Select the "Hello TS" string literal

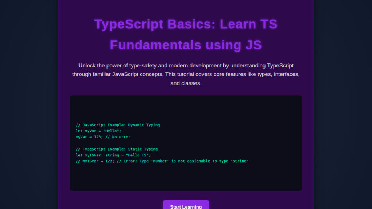pos(137,155)
